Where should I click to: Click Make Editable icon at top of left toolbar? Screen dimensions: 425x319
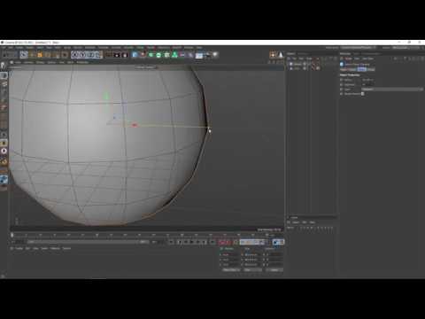[4, 66]
